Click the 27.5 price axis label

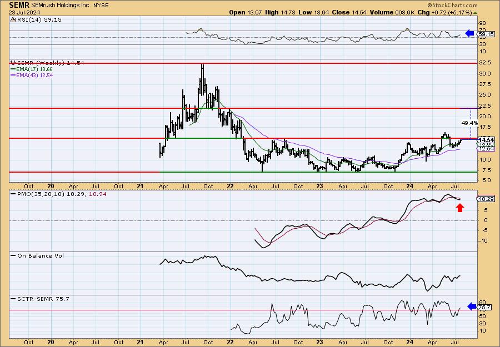click(x=484, y=84)
